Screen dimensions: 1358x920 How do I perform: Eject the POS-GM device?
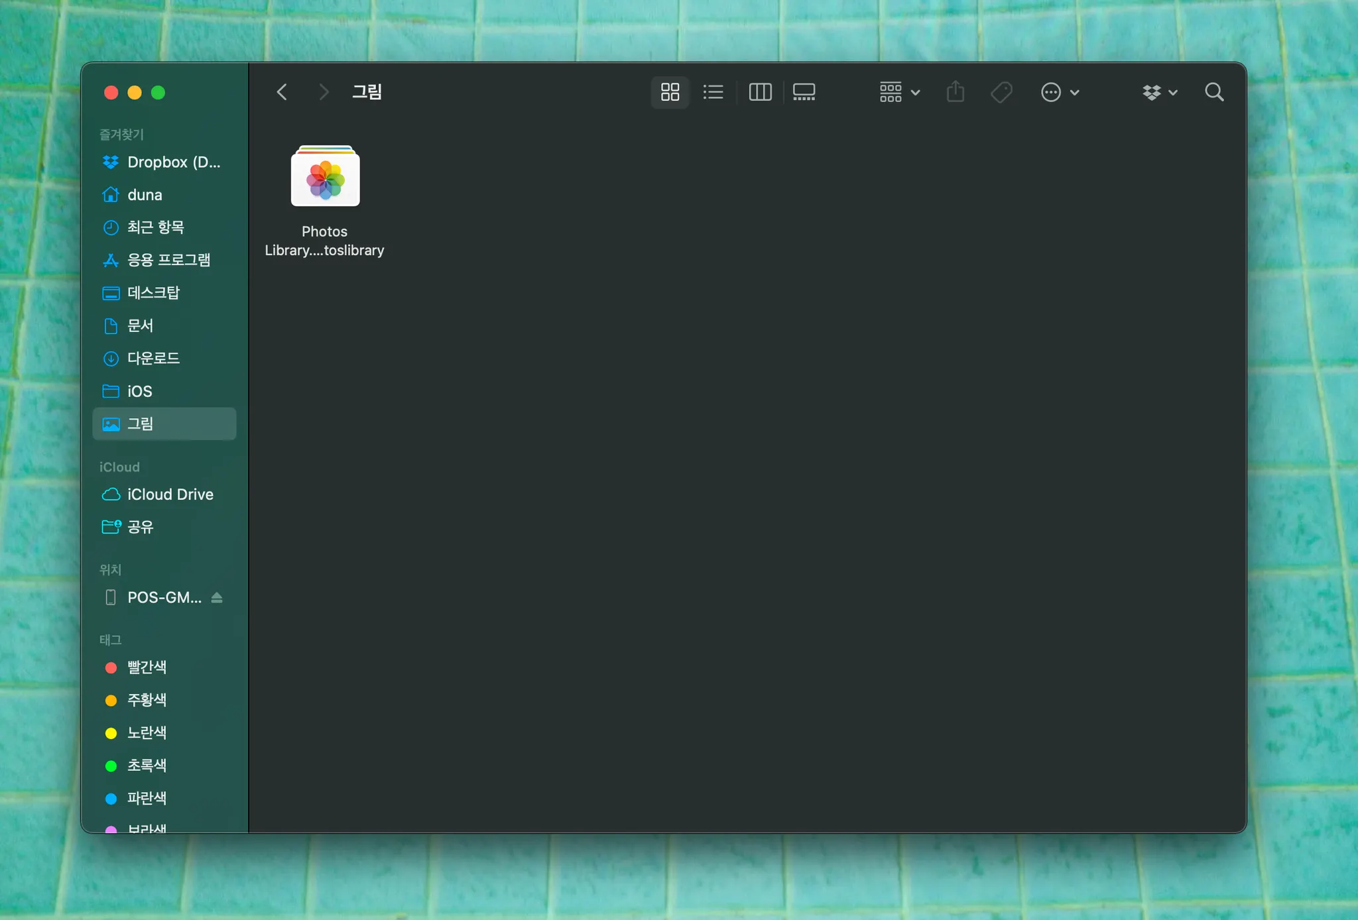(x=217, y=598)
